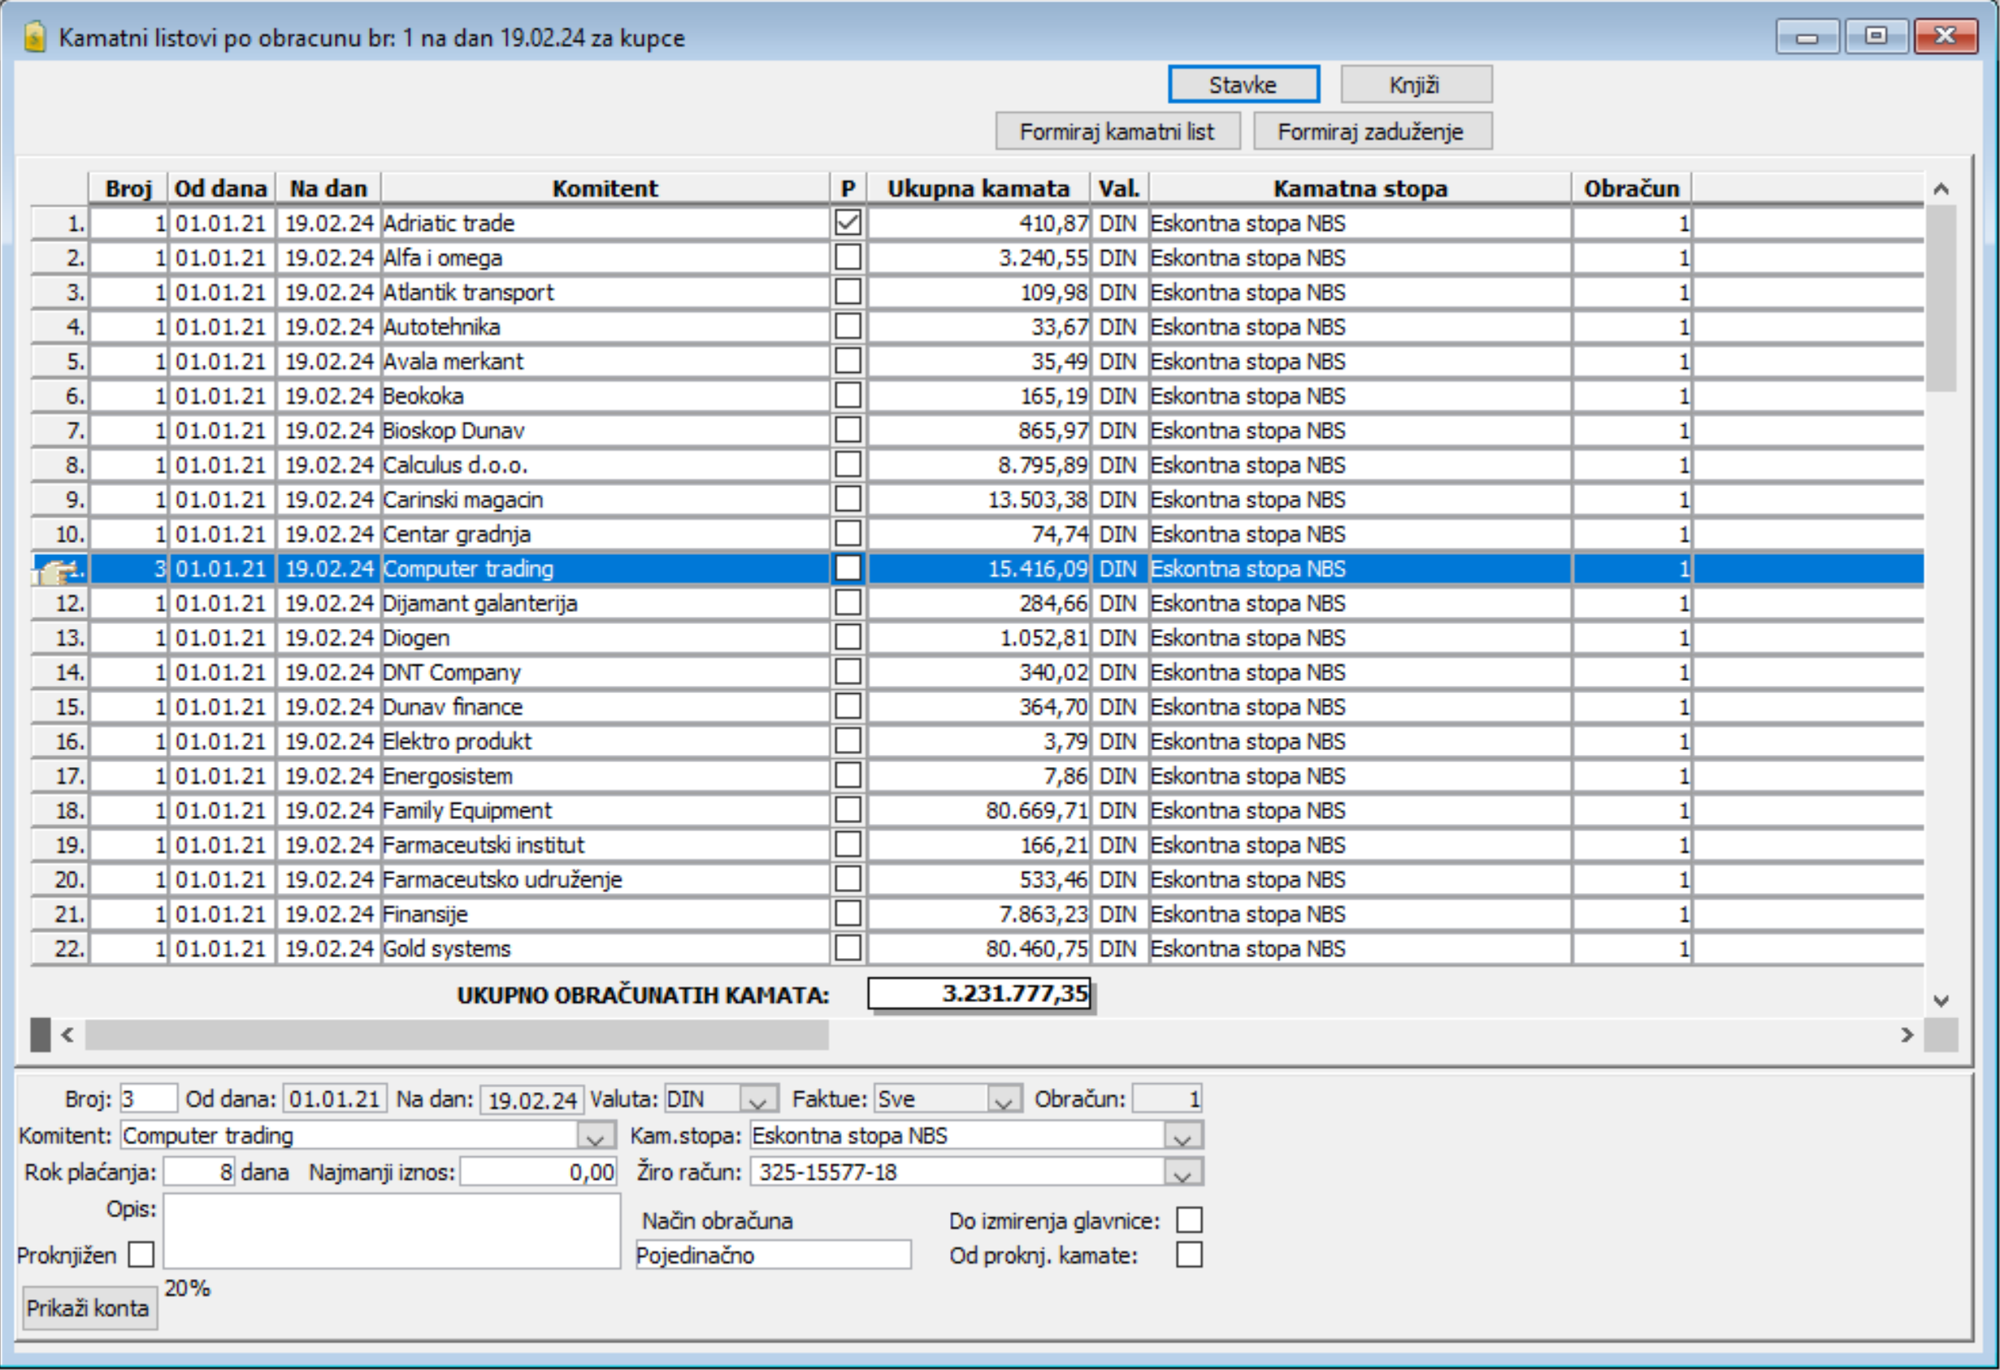The width and height of the screenshot is (2000, 1370).
Task: Click the horizontal scrollbar right arrow
Action: pyautogui.click(x=1907, y=1034)
